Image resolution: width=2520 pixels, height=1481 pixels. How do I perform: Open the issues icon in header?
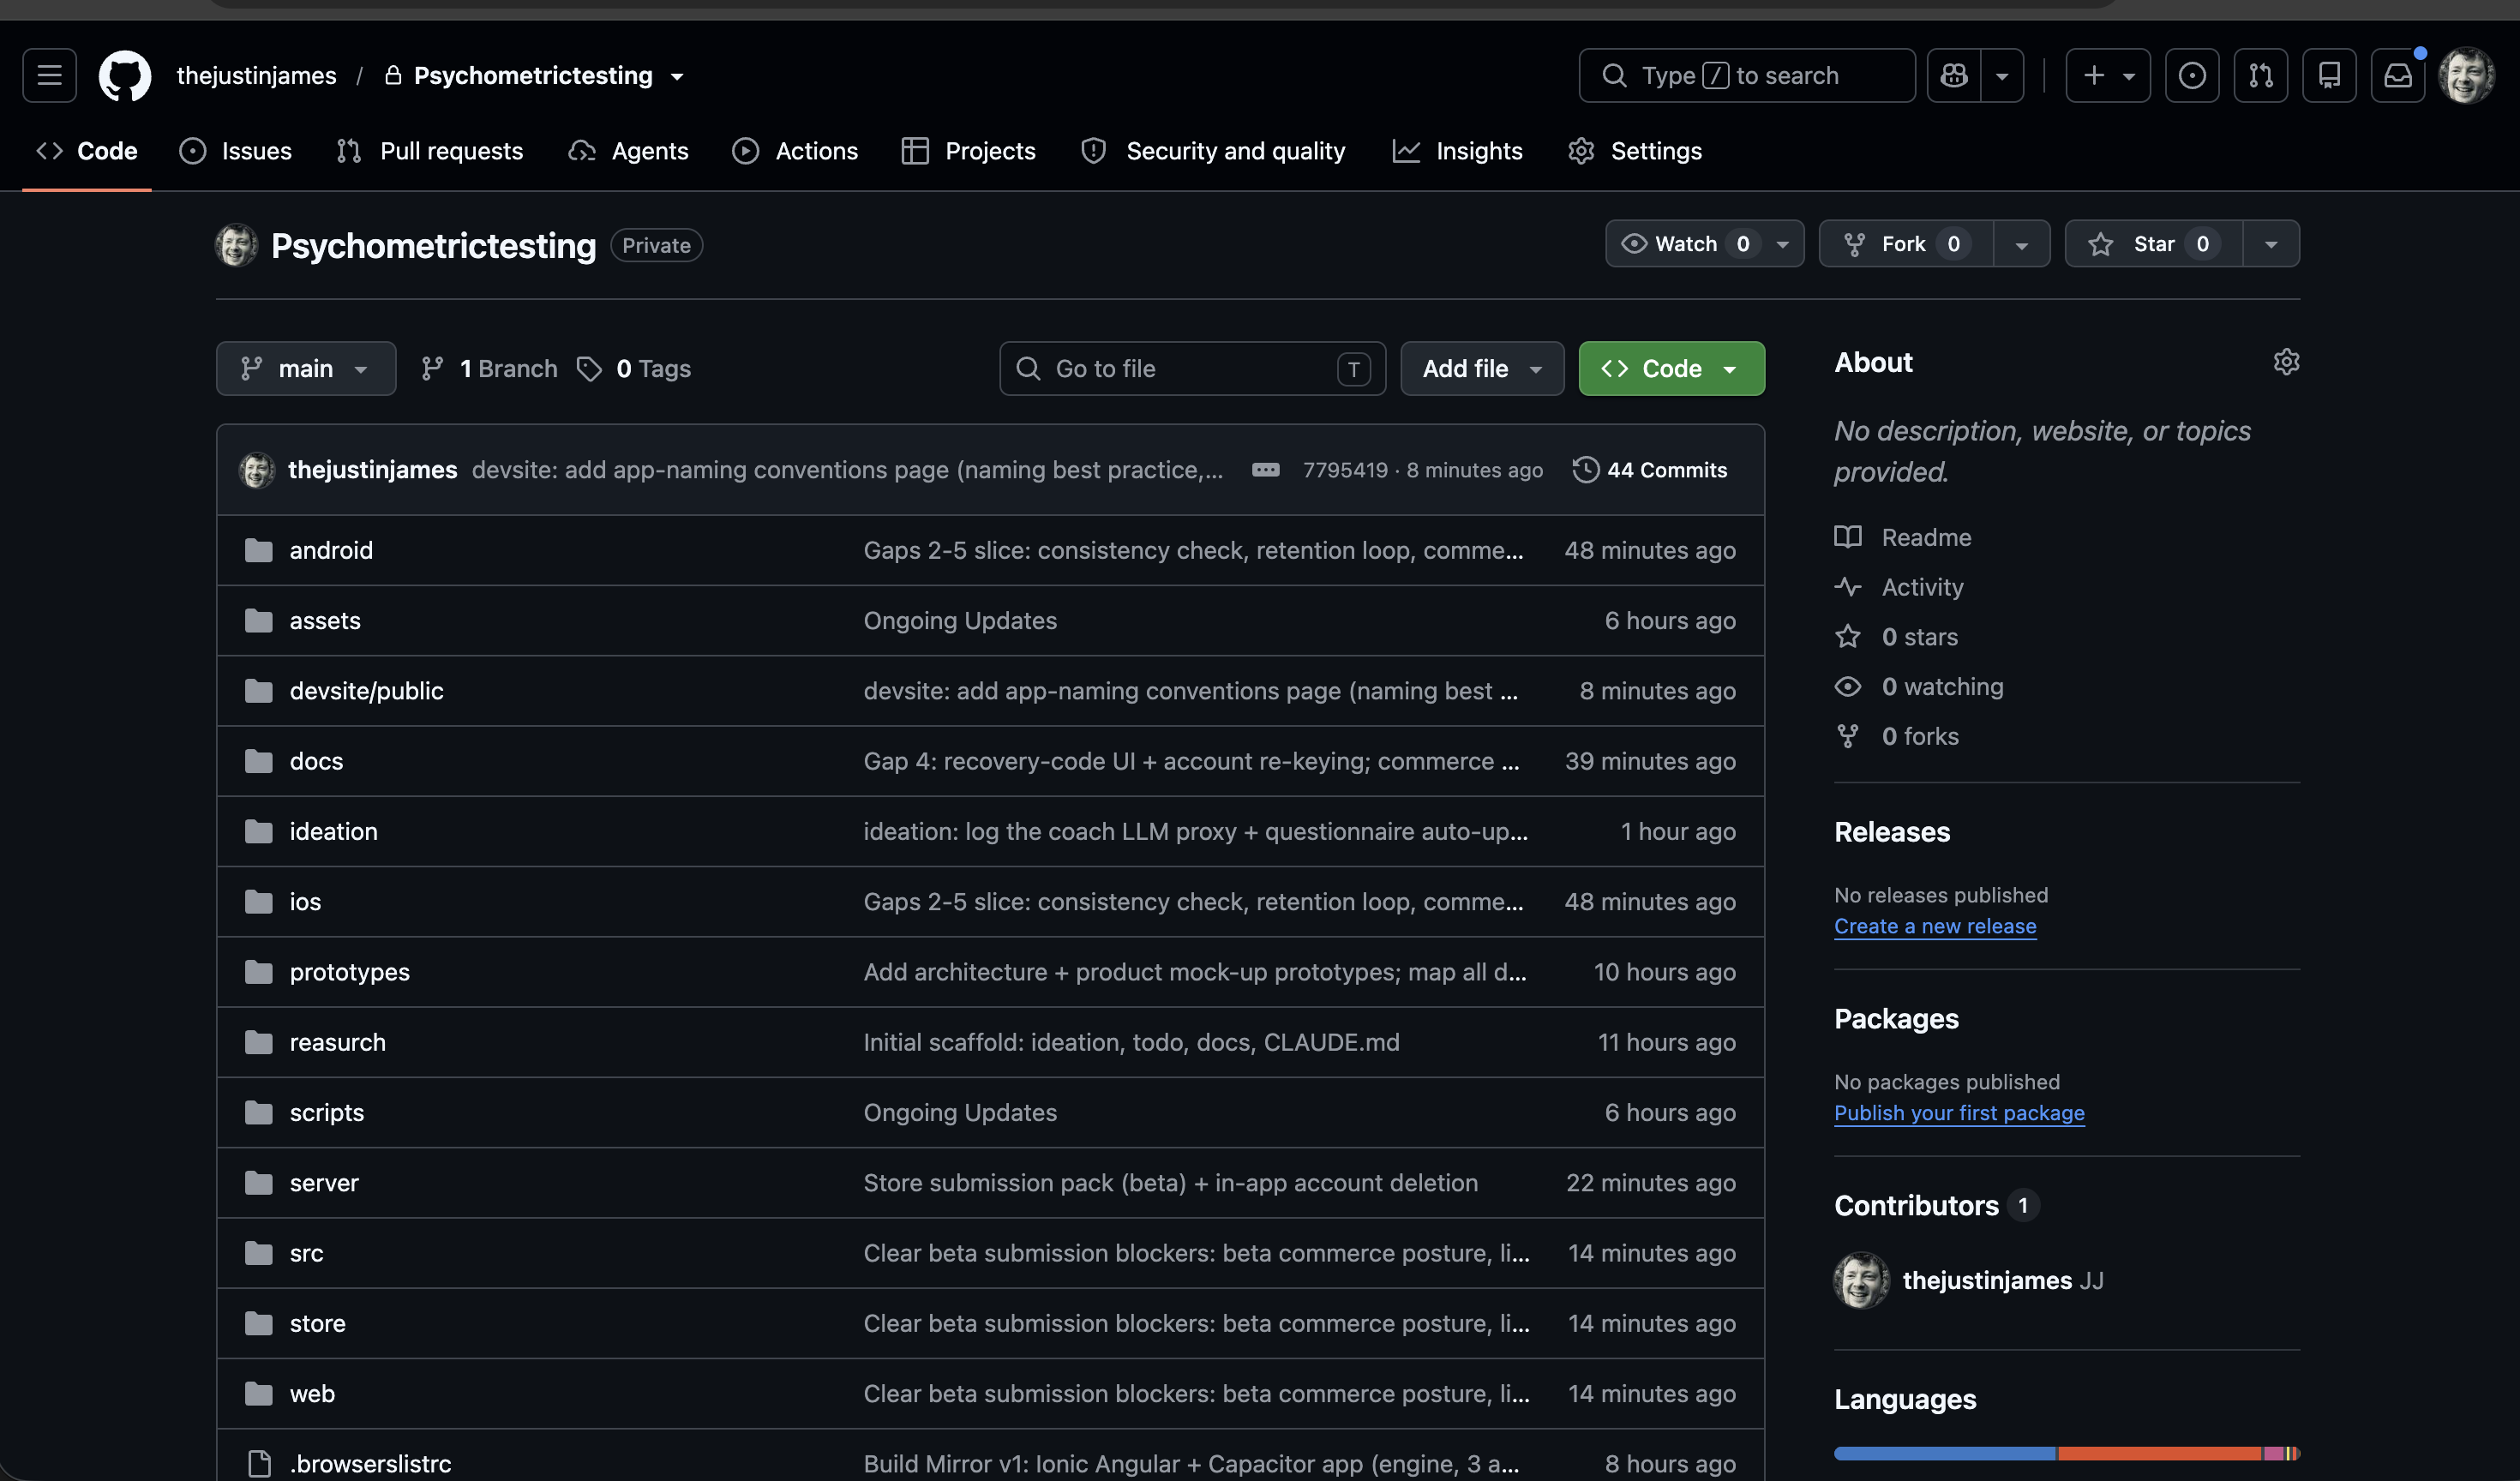tap(2192, 75)
